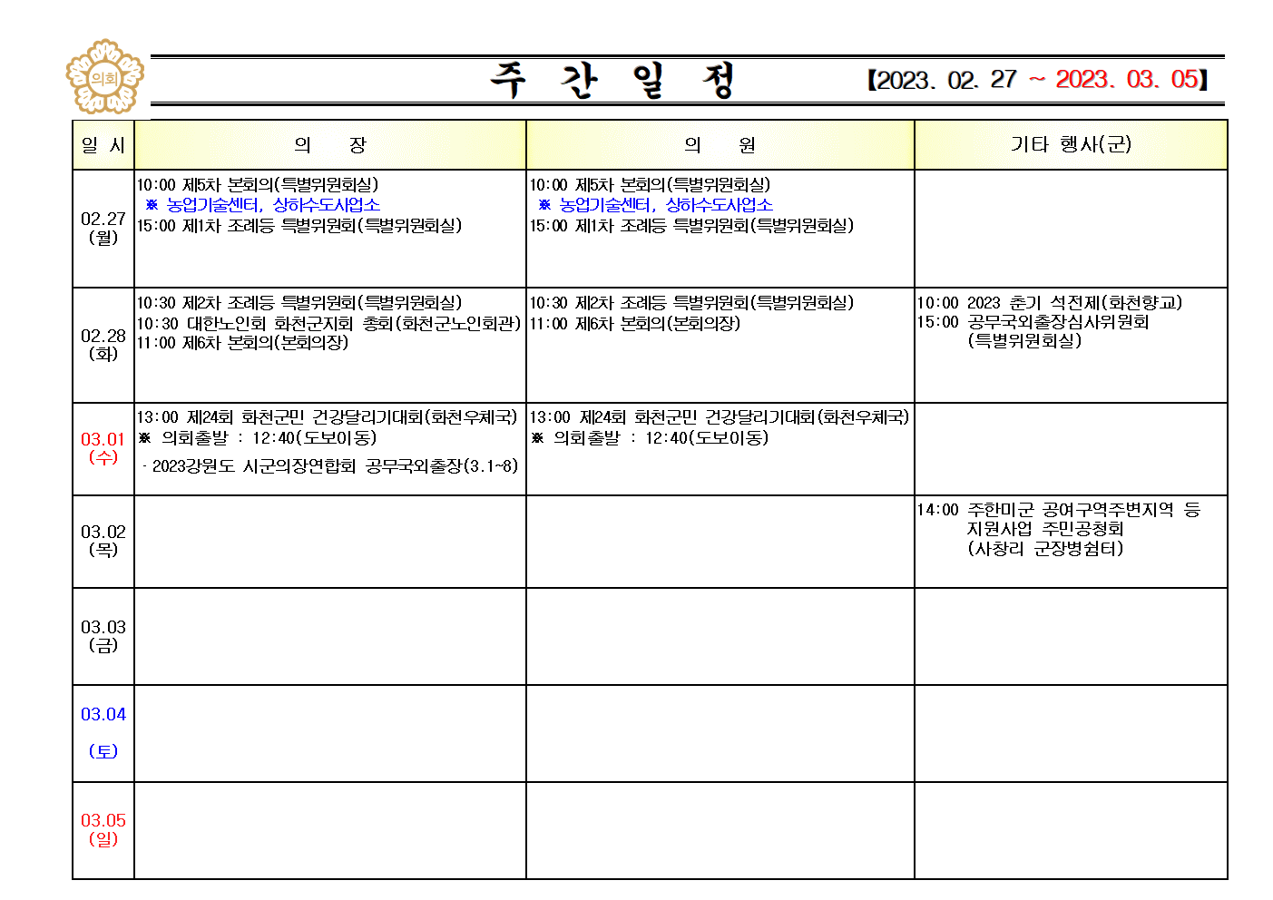Select the 기타 행사(군) column header

(1071, 145)
